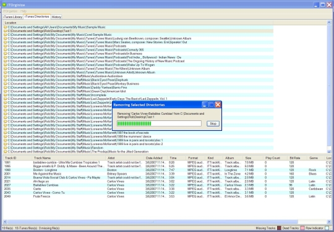This screenshot has width=334, height=232.
Task: Click folder icon for Wake Up To Wogan row
Action: [6, 65]
